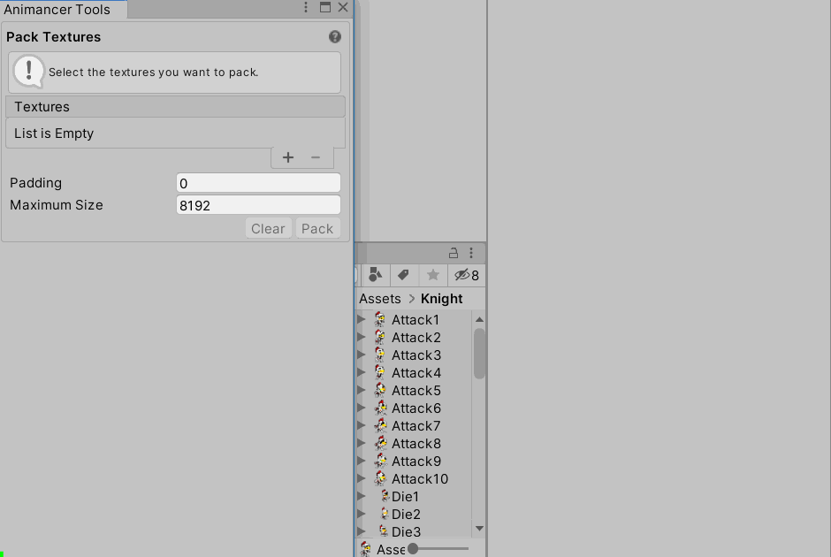Select the Attack6 texture icon
The height and width of the screenshot is (557, 831).
pos(380,408)
